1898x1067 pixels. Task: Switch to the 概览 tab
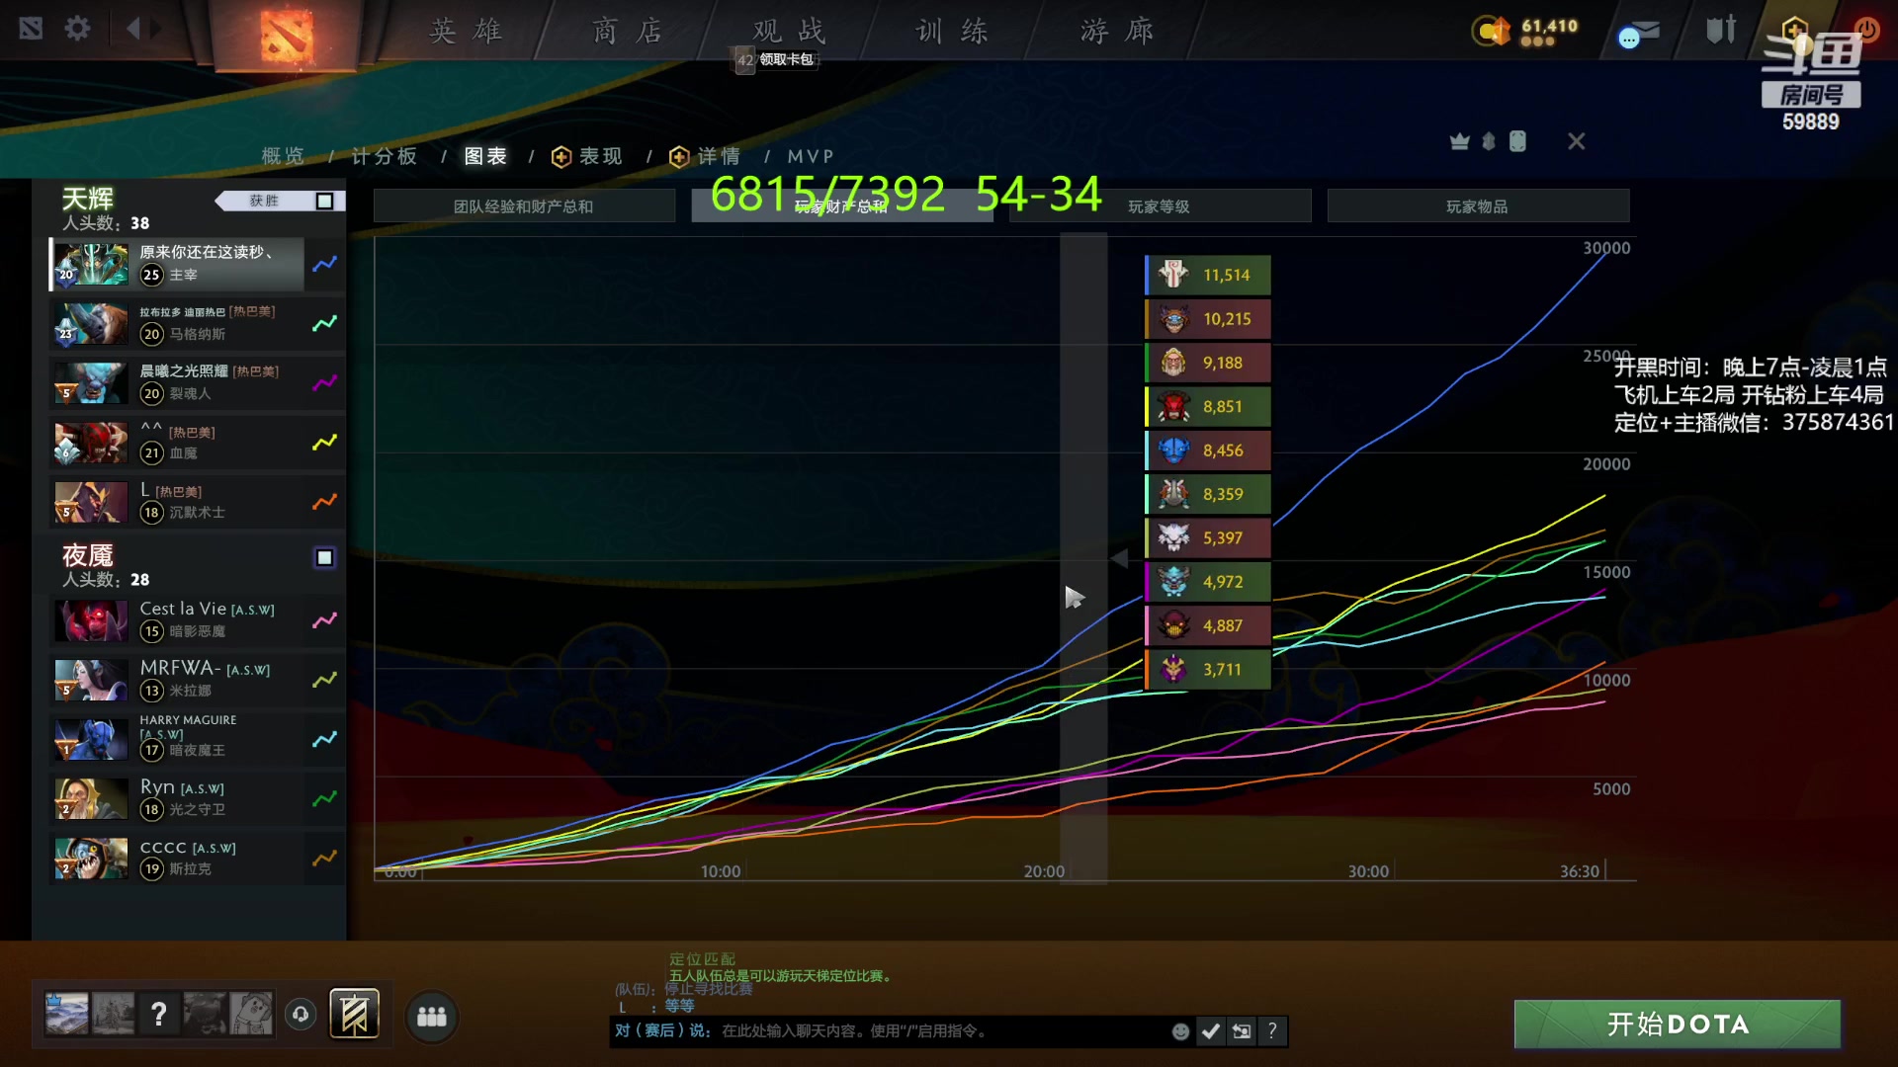pos(283,156)
